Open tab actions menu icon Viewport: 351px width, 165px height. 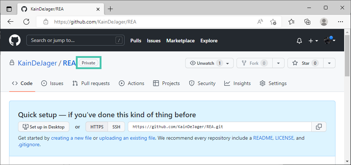click(x=9, y=9)
